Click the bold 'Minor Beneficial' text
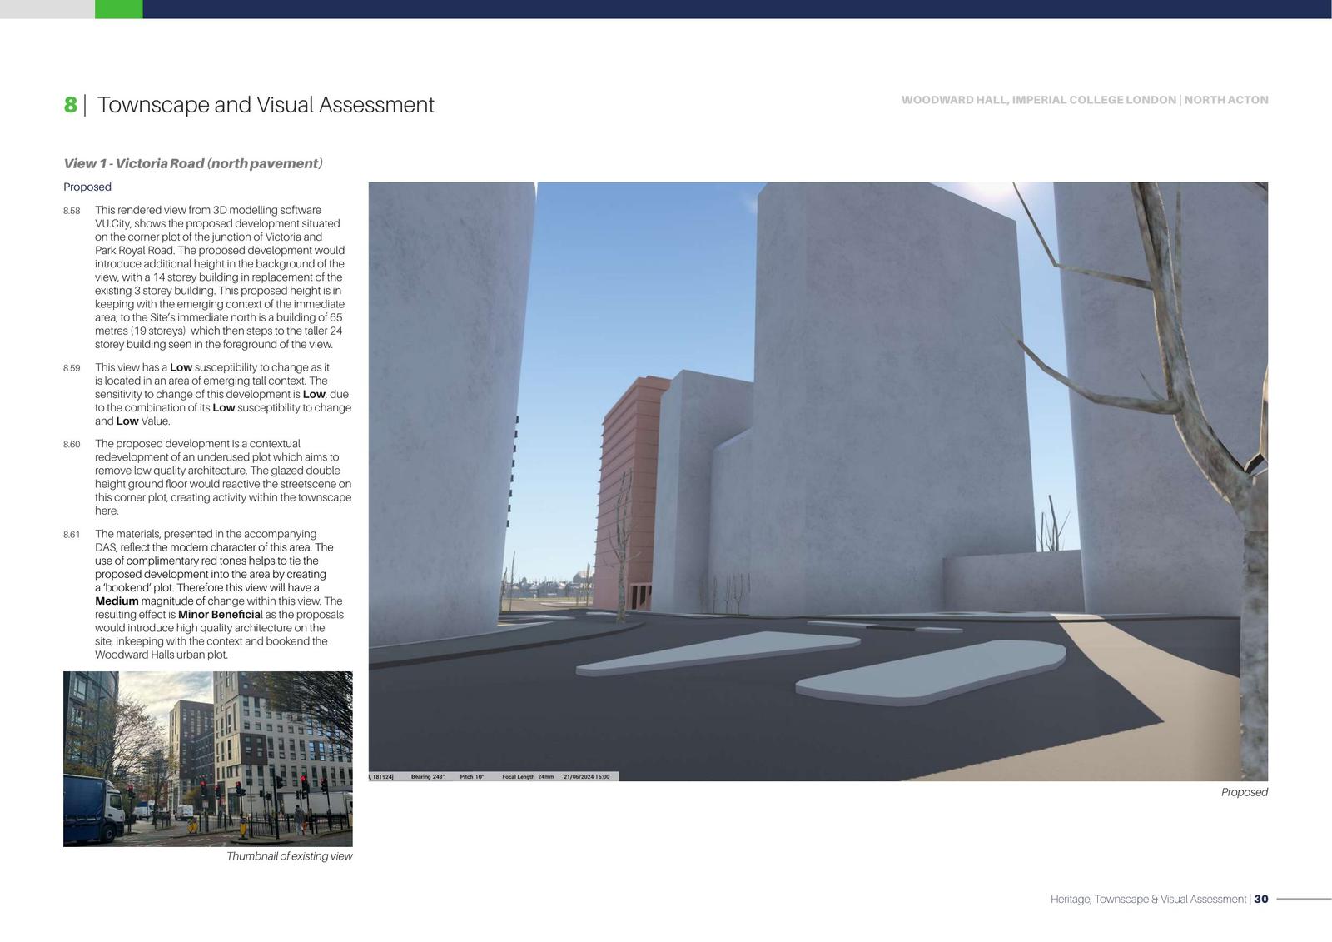 pyautogui.click(x=219, y=615)
